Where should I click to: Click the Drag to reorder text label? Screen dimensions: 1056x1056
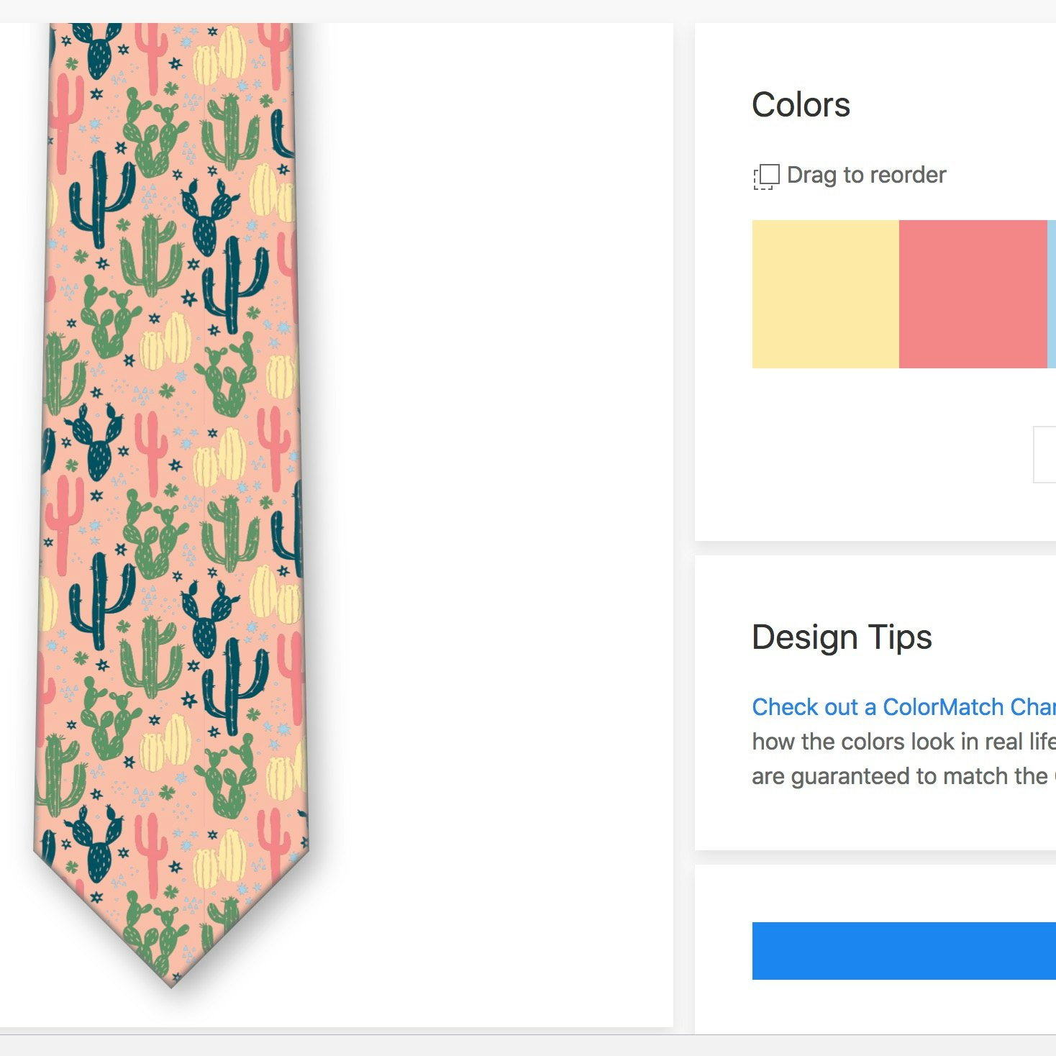866,175
